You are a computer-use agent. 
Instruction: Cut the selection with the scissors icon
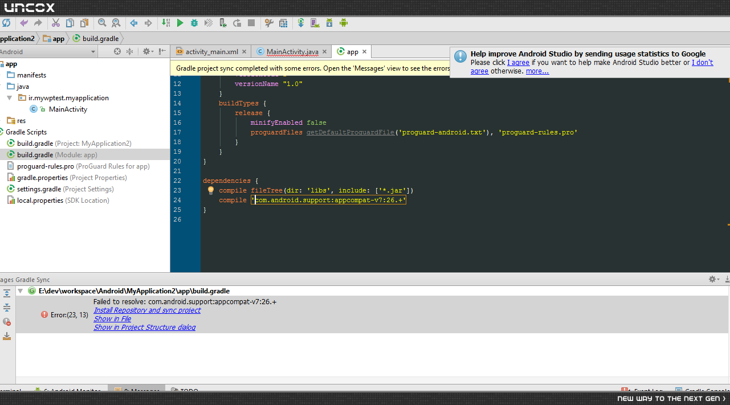pyautogui.click(x=56, y=23)
